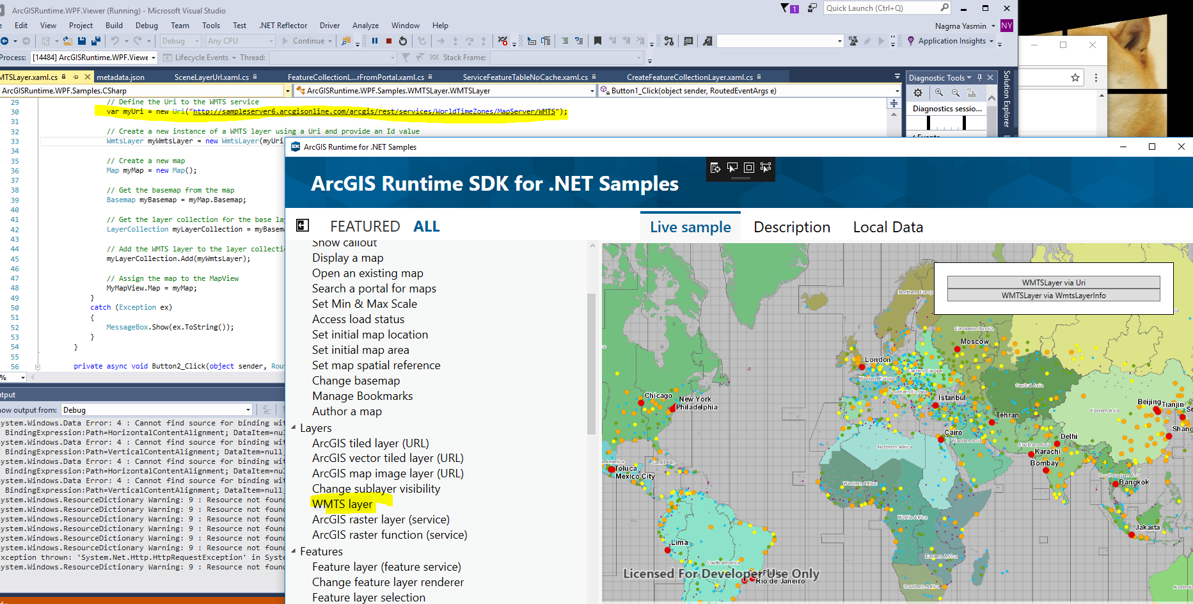This screenshot has width=1193, height=604.
Task: Select ArcGIS tiled layer (URL) sample
Action: [x=370, y=443]
